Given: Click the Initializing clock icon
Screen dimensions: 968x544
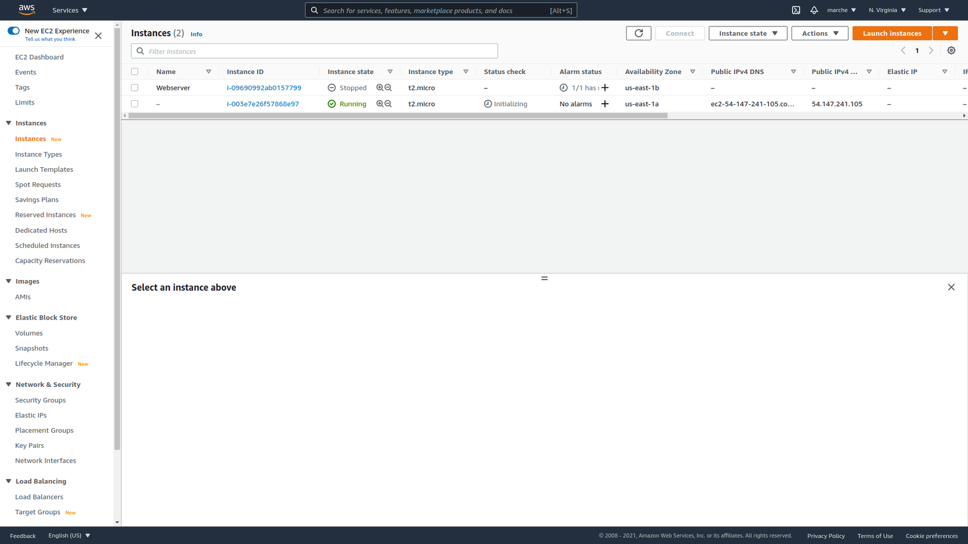Looking at the screenshot, I should [488, 104].
